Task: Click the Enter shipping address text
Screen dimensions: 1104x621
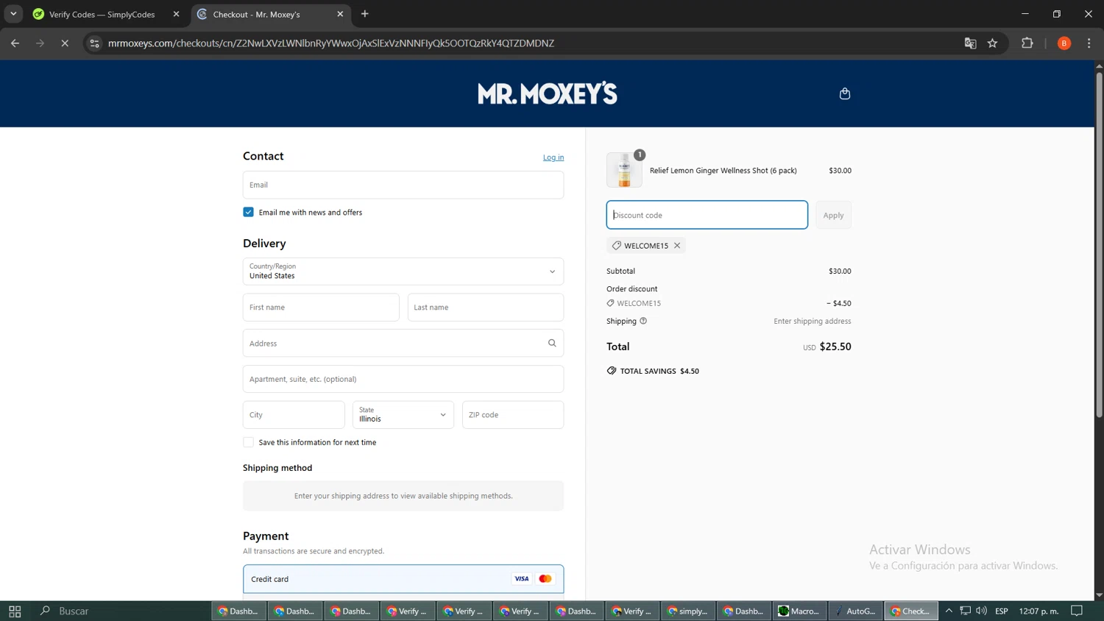Action: pyautogui.click(x=812, y=321)
